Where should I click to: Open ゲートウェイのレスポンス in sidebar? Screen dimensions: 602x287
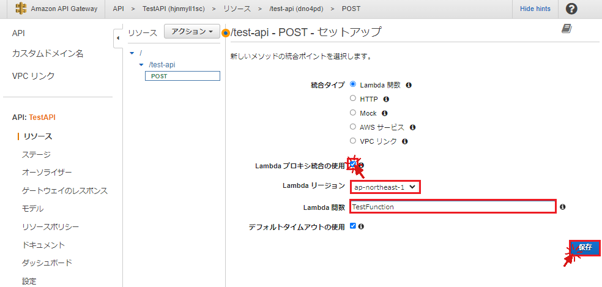click(65, 190)
